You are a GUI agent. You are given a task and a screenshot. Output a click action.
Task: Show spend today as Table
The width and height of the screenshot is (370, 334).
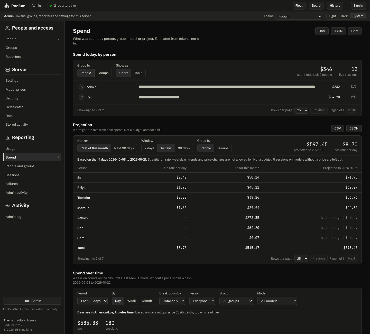coord(138,73)
